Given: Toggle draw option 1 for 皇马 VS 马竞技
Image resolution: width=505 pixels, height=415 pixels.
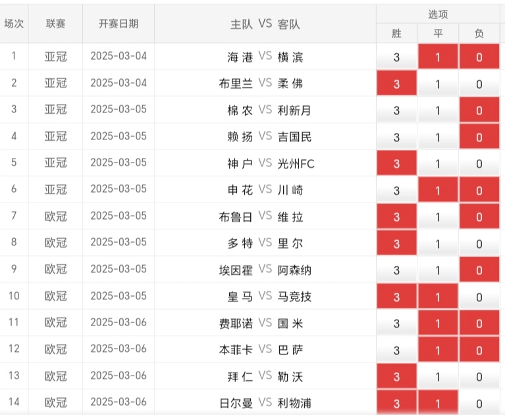Looking at the screenshot, I should [x=438, y=297].
